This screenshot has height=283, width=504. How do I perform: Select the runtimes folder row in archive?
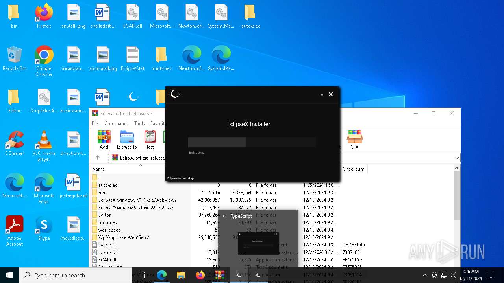[x=272, y=222]
